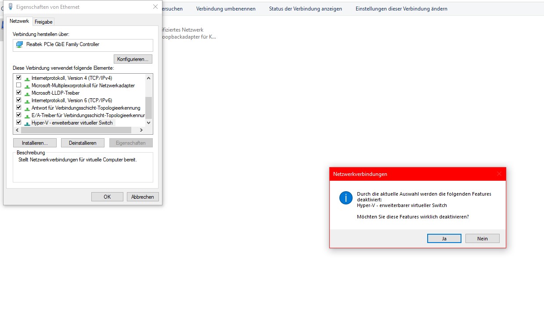544x311 pixels.
Task: Click the element list scroll-down arrow
Action: coord(148,123)
